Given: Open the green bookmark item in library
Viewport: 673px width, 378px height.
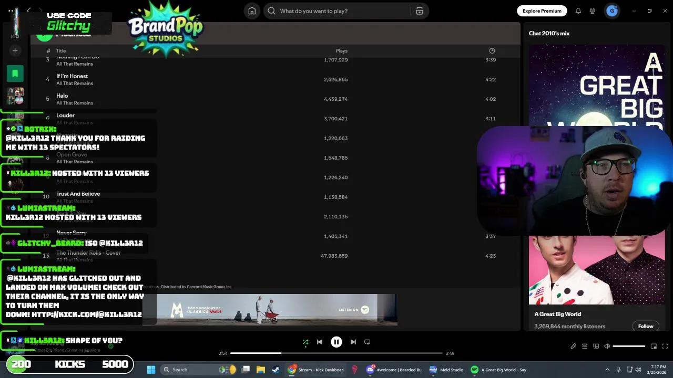Looking at the screenshot, I should (15, 74).
